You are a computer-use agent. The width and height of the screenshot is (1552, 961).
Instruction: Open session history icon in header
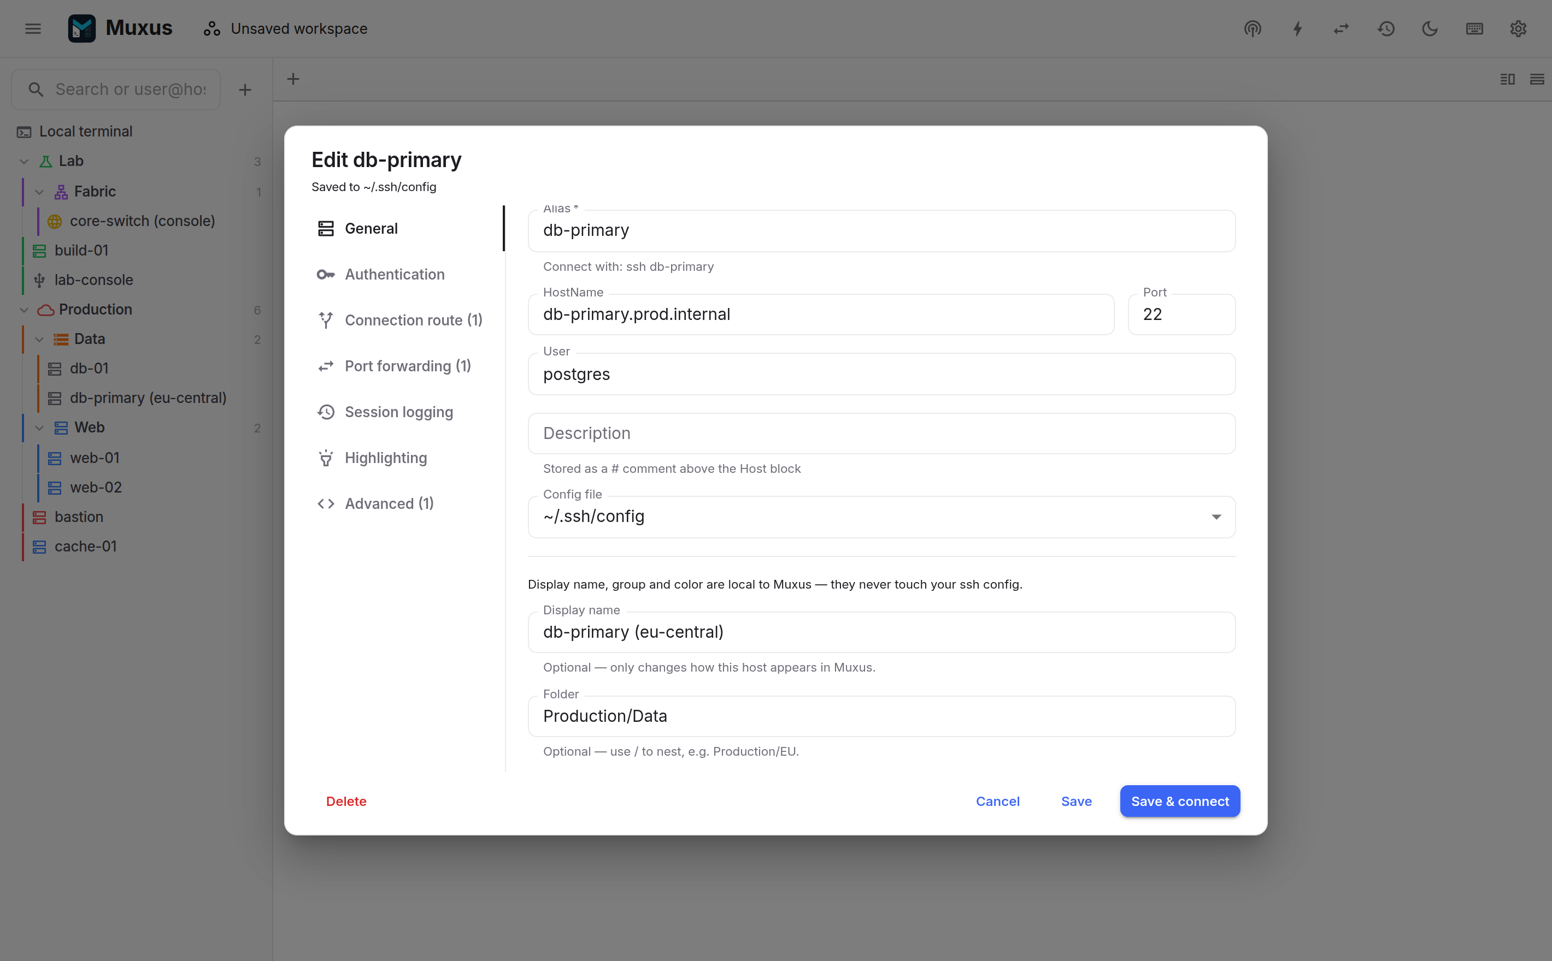point(1386,28)
